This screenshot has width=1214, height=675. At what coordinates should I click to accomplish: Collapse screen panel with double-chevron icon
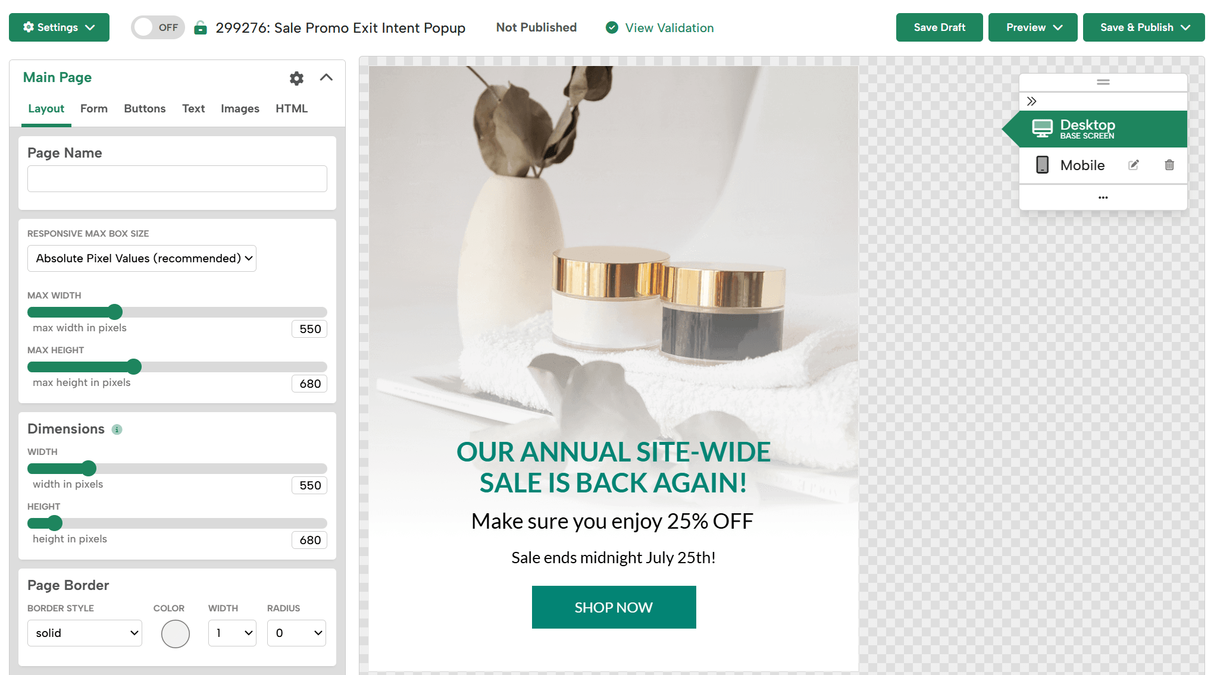point(1032,101)
